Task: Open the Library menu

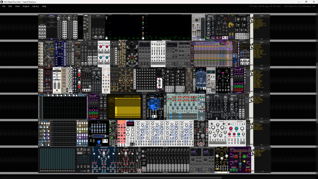Action: click(36, 6)
